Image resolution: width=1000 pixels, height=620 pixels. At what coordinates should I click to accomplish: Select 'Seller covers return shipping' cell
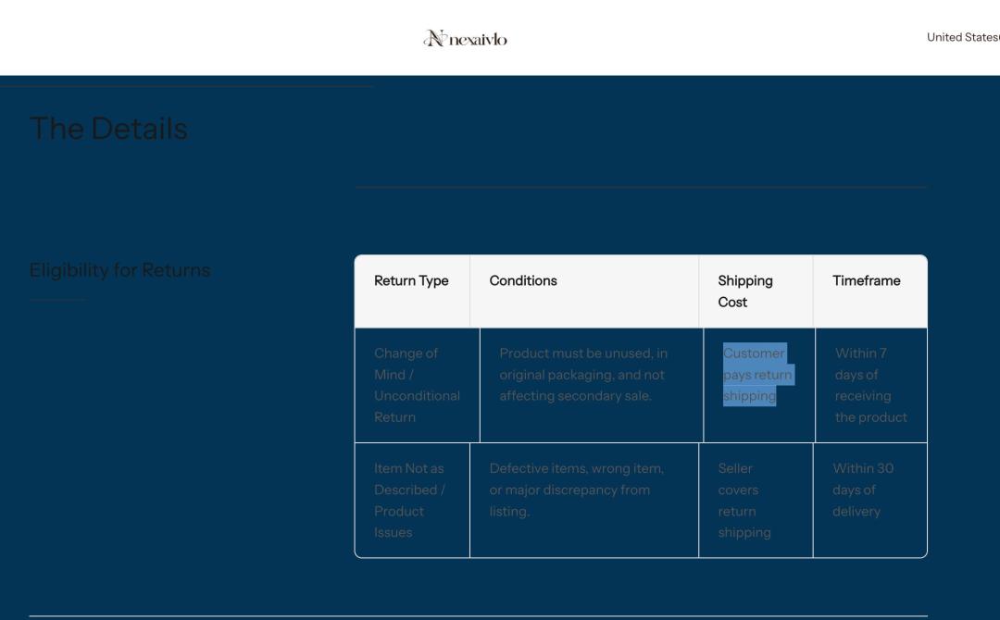pyautogui.click(x=756, y=501)
